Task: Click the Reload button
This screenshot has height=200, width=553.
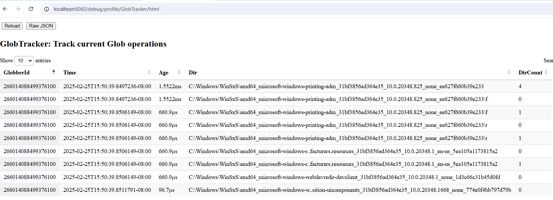Action: click(x=12, y=26)
